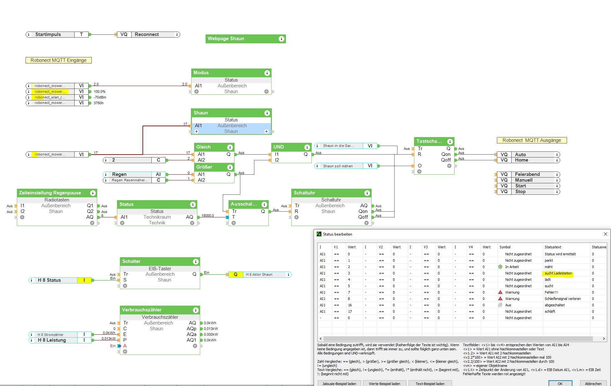Screen dimensions: 611x386
Task: Select the H 8 Status input block
Action: pyautogui.click(x=60, y=280)
